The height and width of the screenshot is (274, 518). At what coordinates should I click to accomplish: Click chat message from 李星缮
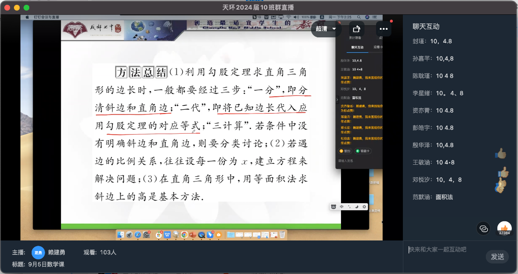pos(438,93)
